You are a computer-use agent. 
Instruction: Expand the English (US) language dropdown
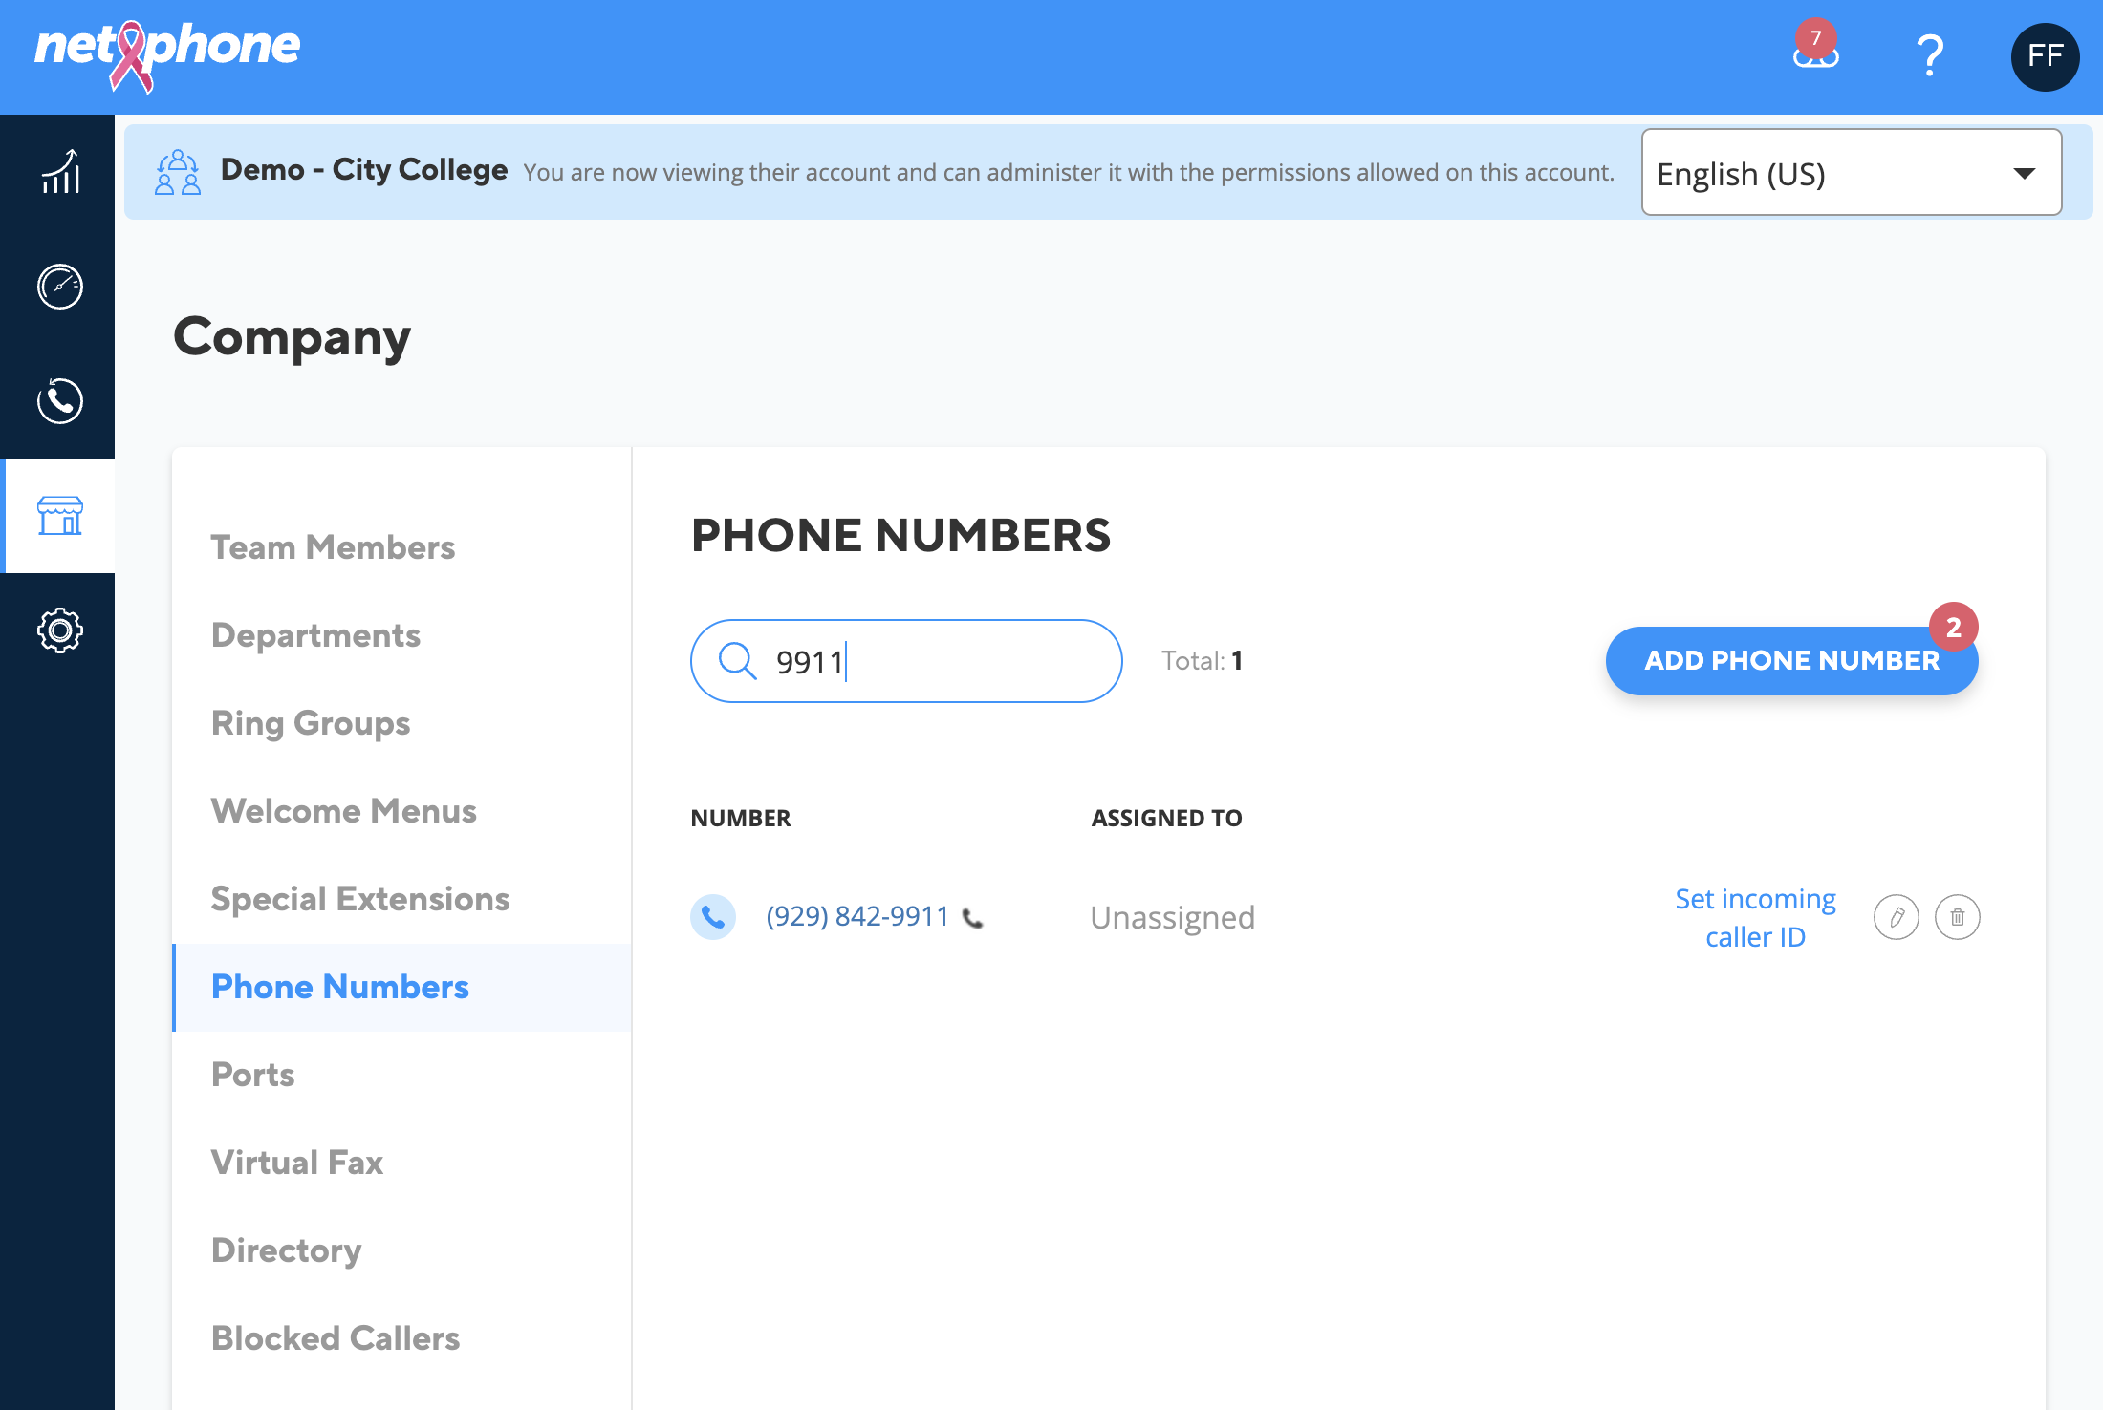1852,172
